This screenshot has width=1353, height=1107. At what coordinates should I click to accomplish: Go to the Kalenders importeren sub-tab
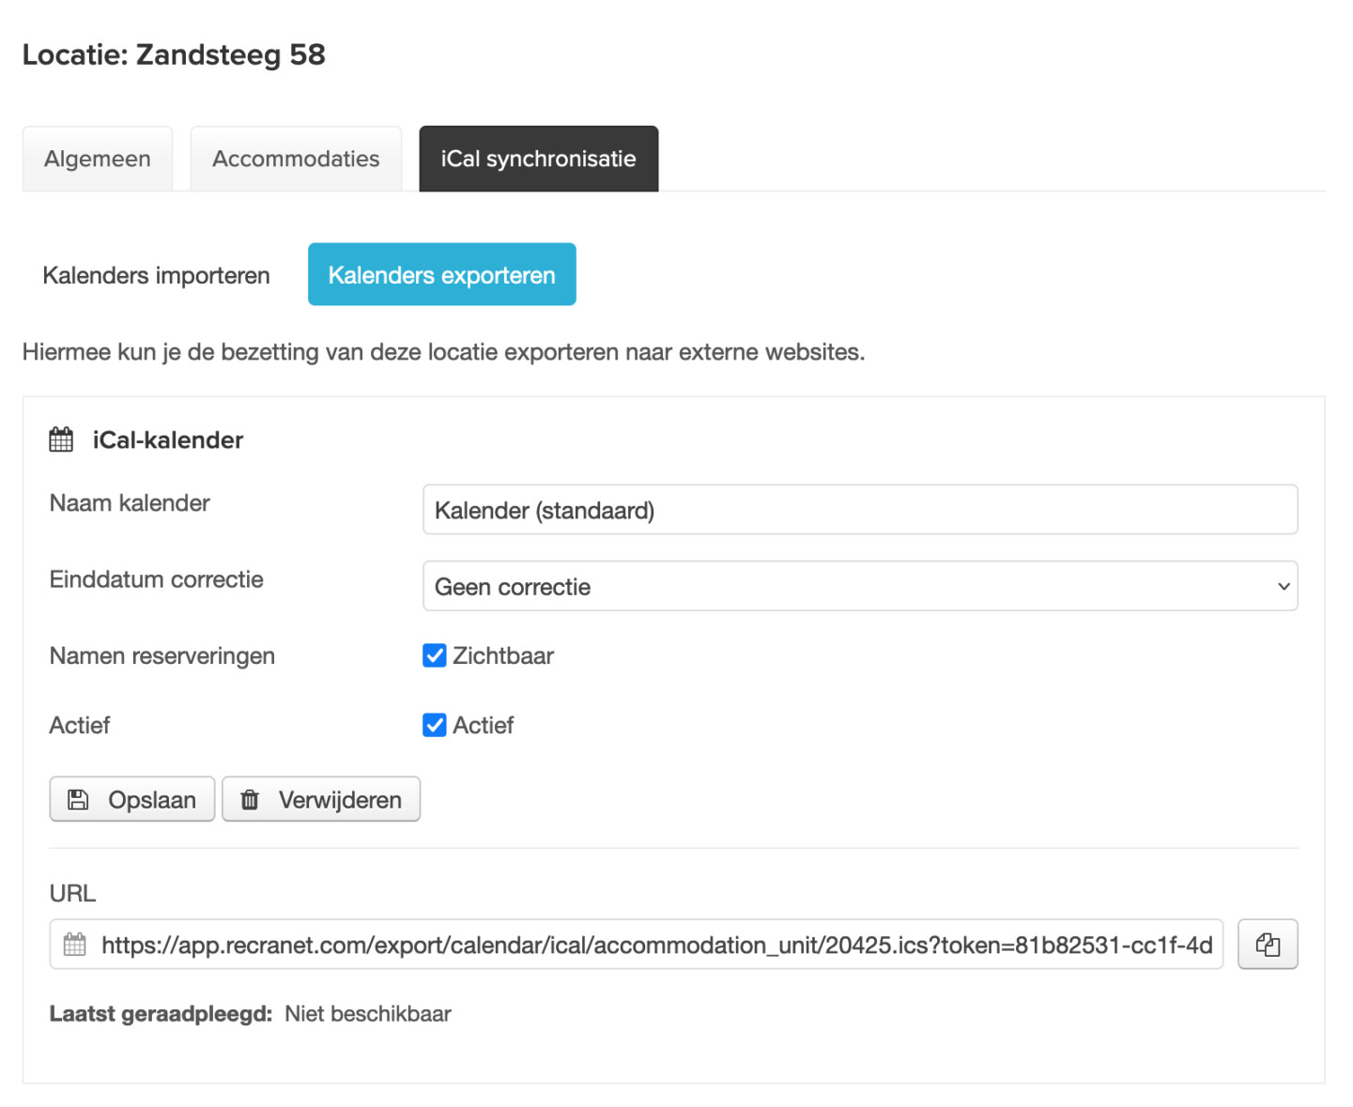click(x=156, y=275)
